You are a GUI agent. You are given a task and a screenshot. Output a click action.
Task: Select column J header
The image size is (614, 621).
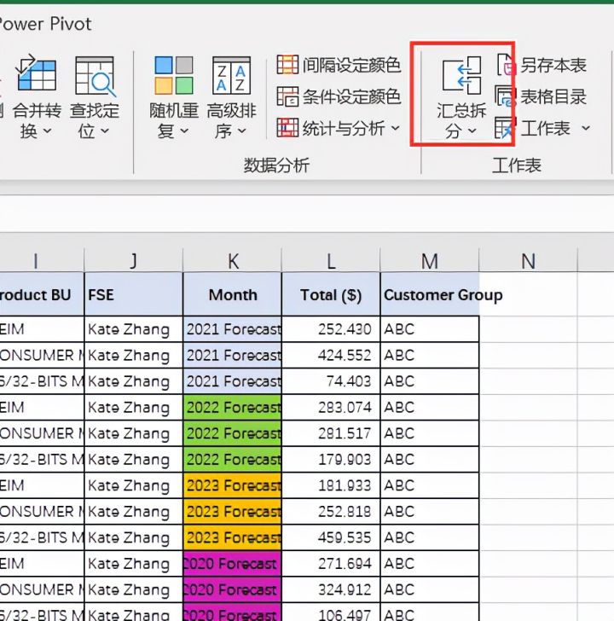[x=133, y=261]
